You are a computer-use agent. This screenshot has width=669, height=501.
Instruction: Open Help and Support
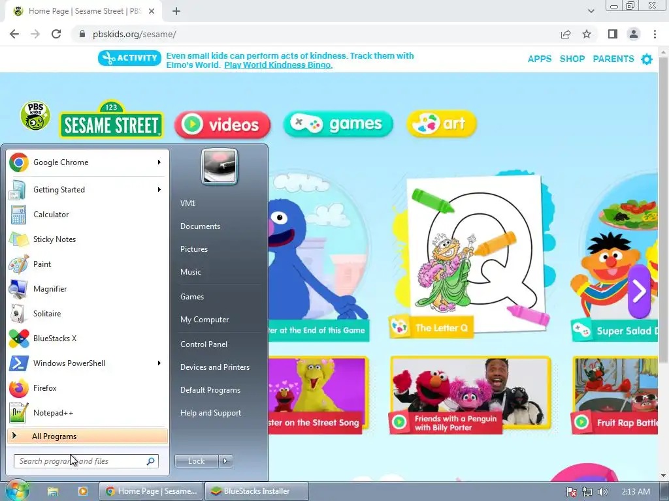coord(210,413)
